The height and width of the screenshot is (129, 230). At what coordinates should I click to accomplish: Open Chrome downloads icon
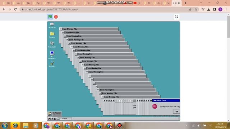pyautogui.click(x=209, y=9)
